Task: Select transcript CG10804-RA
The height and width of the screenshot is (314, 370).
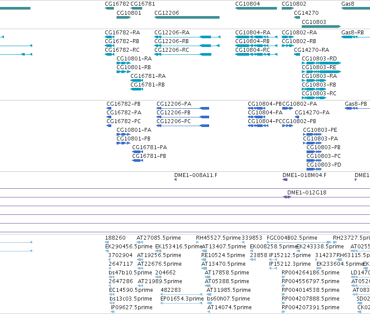Action: (x=253, y=32)
